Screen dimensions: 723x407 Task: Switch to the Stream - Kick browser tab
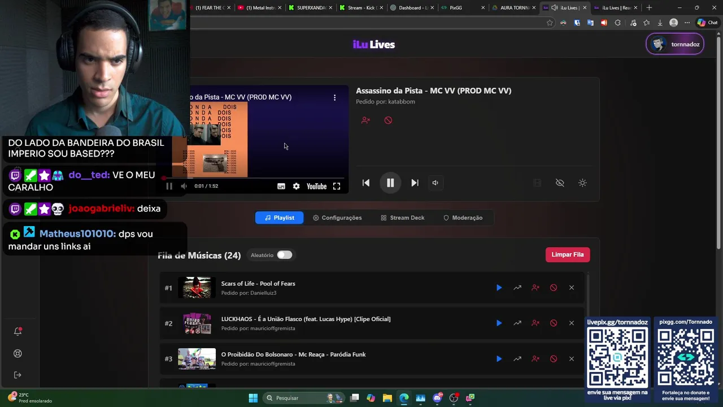[361, 8]
